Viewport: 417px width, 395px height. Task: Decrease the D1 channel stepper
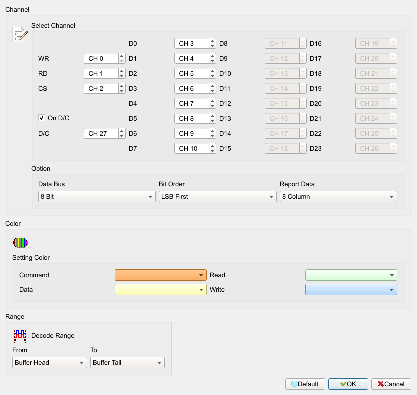click(212, 61)
